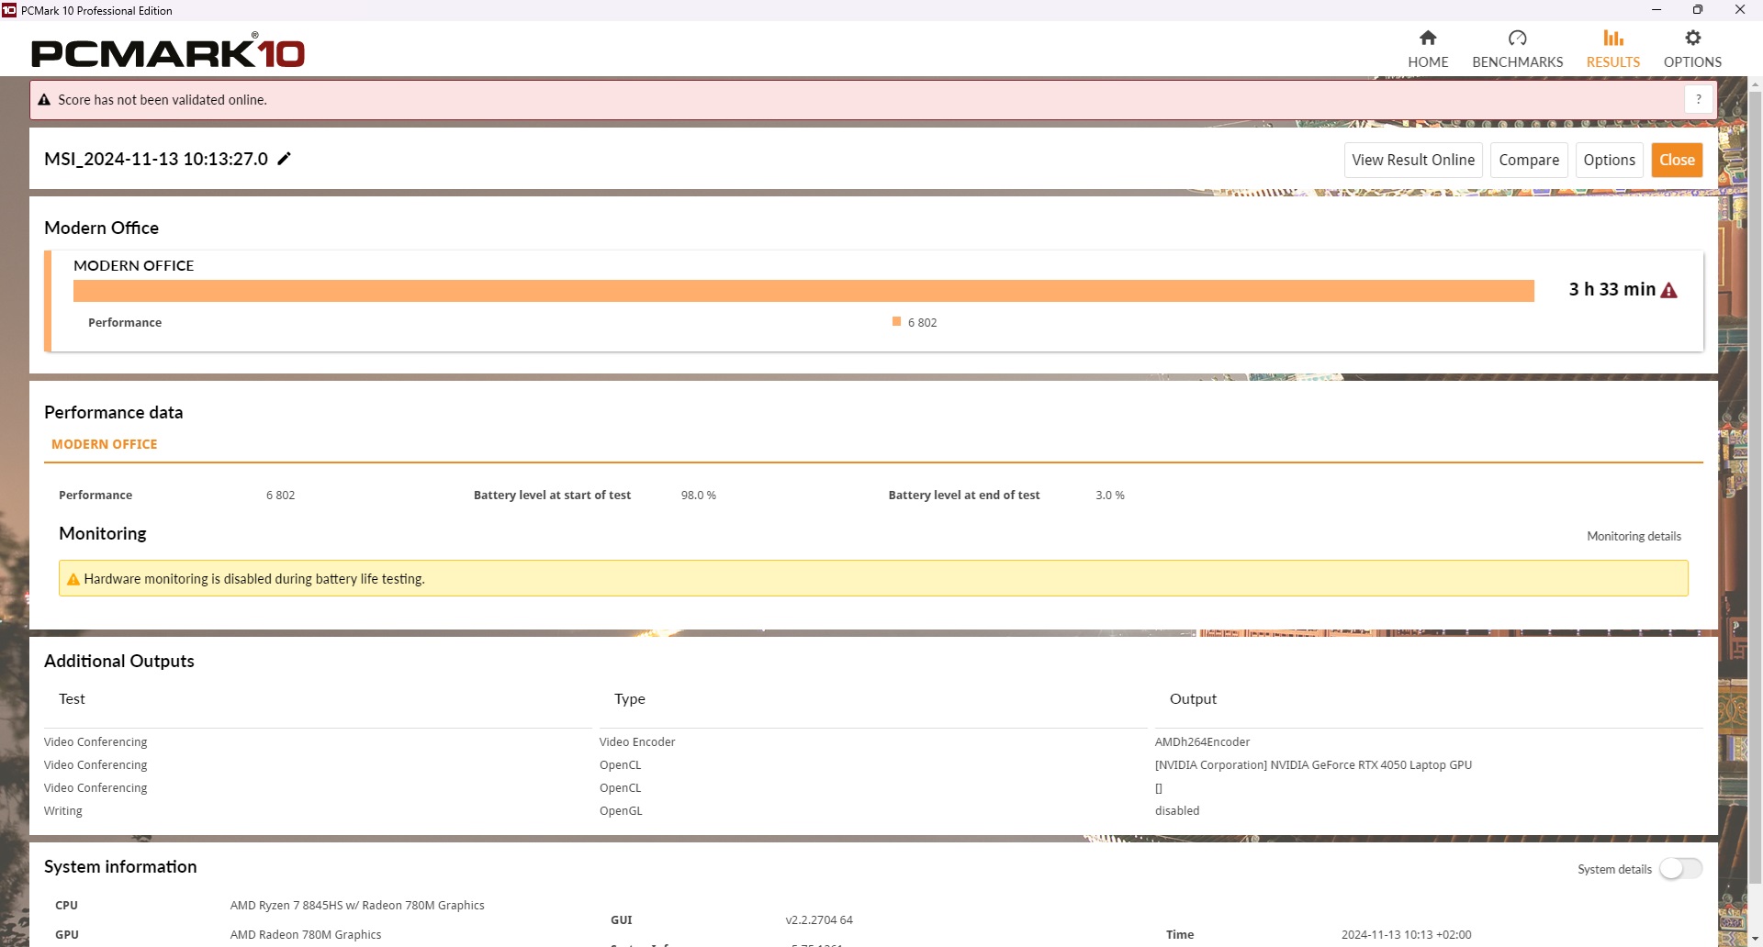Click the pencil icon to rename result
Viewport: 1763px width, 947px height.
(285, 159)
